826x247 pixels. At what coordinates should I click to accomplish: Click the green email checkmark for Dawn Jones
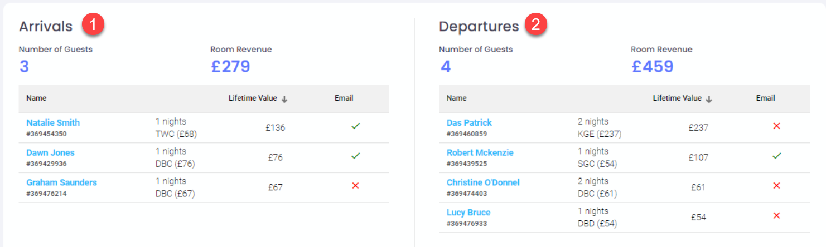(x=355, y=156)
